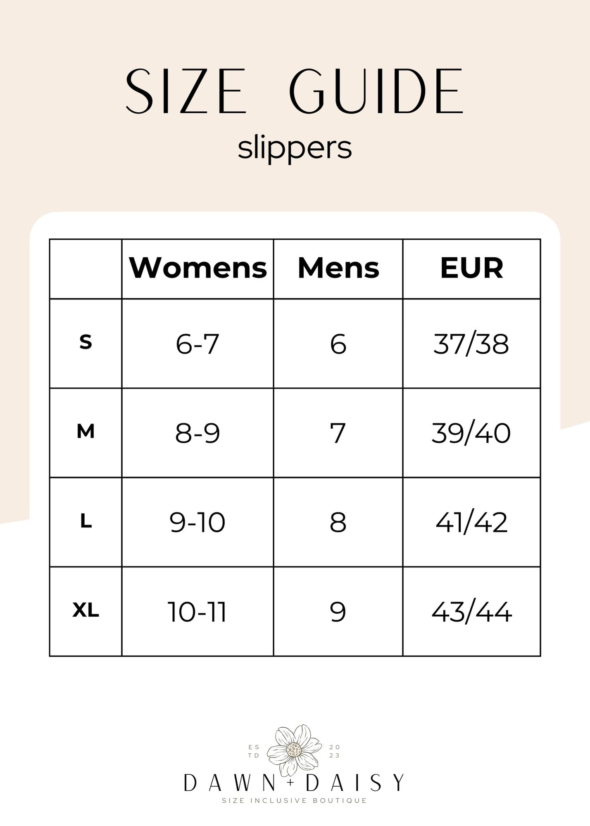Viewport: 590px width, 826px height.
Task: Click the Womens 6-7 cell
Action: (197, 344)
